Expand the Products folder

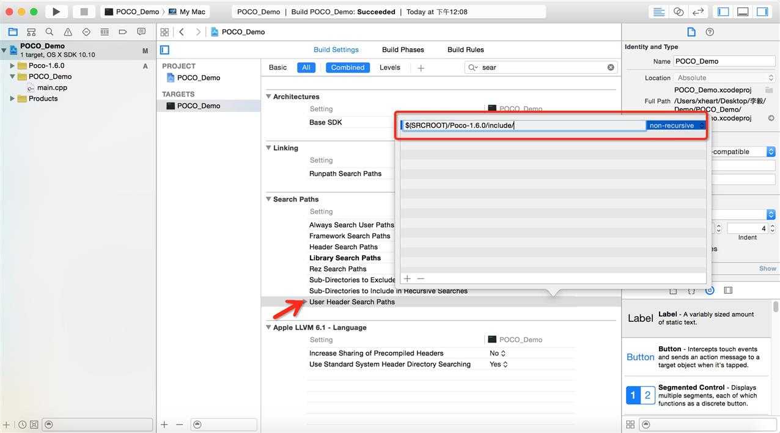tap(12, 98)
